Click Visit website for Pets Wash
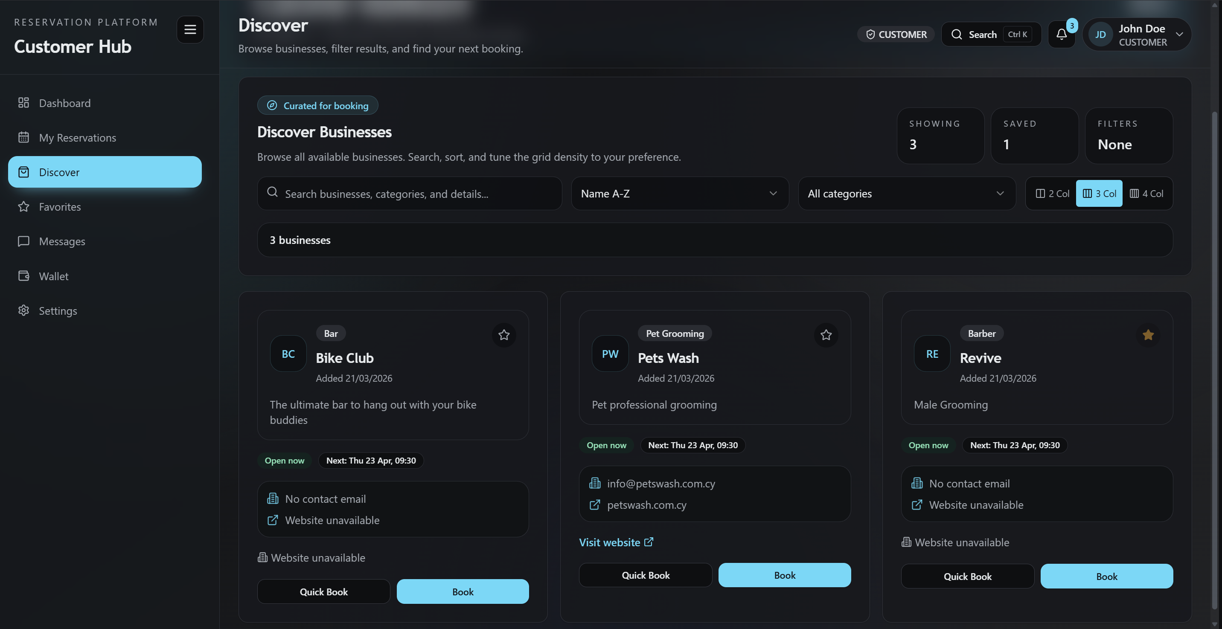1222x629 pixels. [616, 542]
